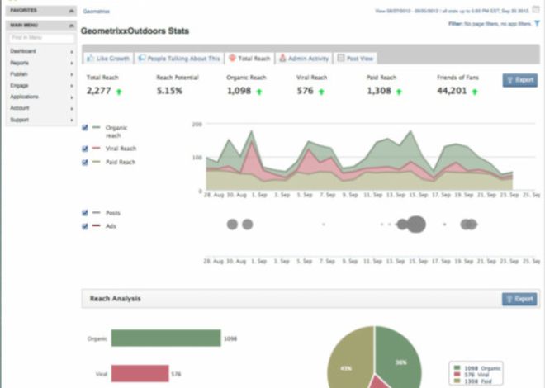The width and height of the screenshot is (545, 388).
Task: Open the Admin Activity tab
Action: pos(305,59)
